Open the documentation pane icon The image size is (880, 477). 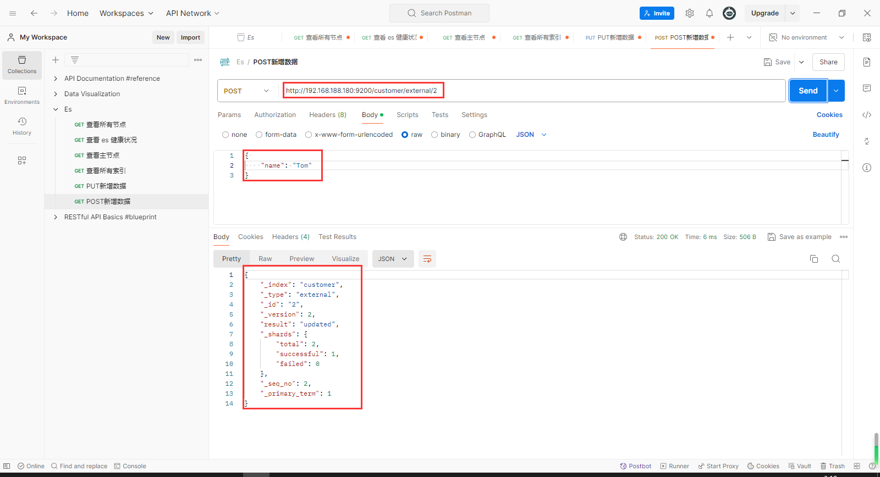(867, 62)
